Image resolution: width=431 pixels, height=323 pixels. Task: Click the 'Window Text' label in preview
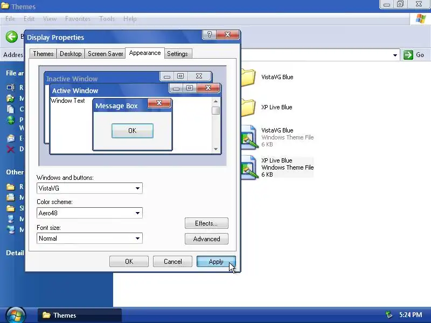[x=68, y=101]
